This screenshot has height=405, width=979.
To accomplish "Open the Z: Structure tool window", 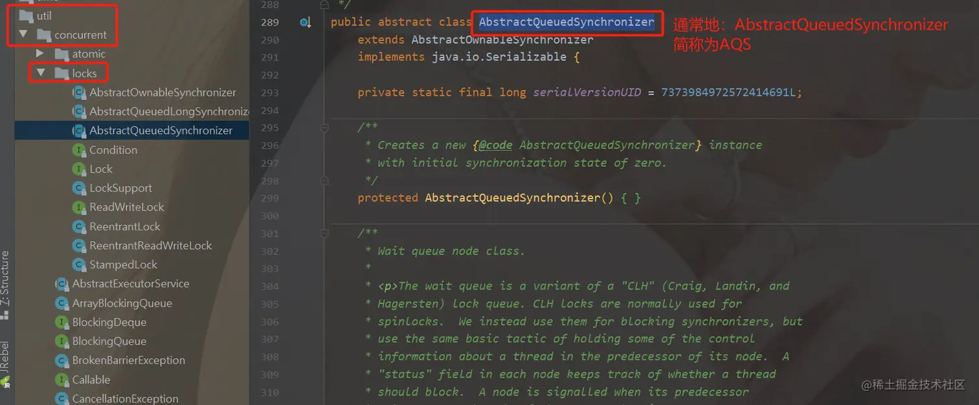I will (5, 285).
